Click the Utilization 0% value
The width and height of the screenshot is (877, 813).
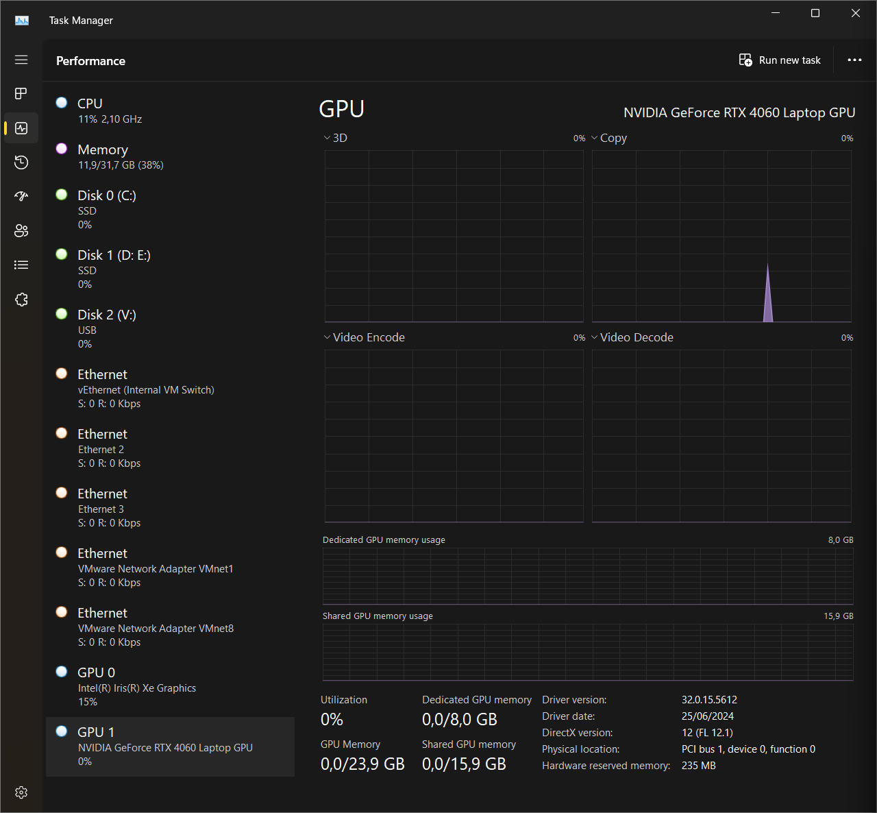(x=332, y=719)
